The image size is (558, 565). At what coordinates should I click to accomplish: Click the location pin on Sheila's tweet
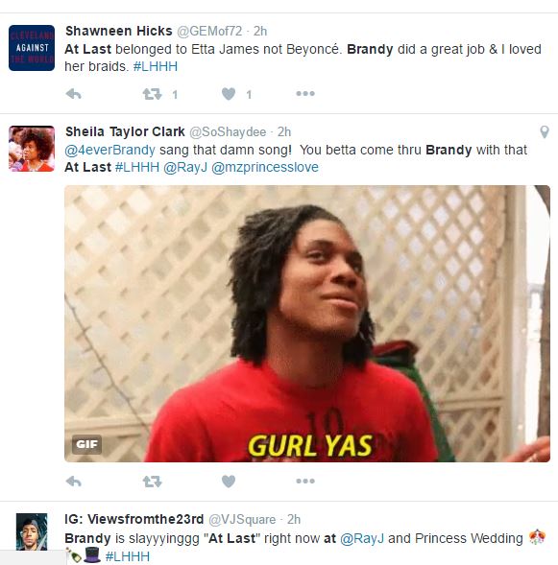(x=545, y=131)
